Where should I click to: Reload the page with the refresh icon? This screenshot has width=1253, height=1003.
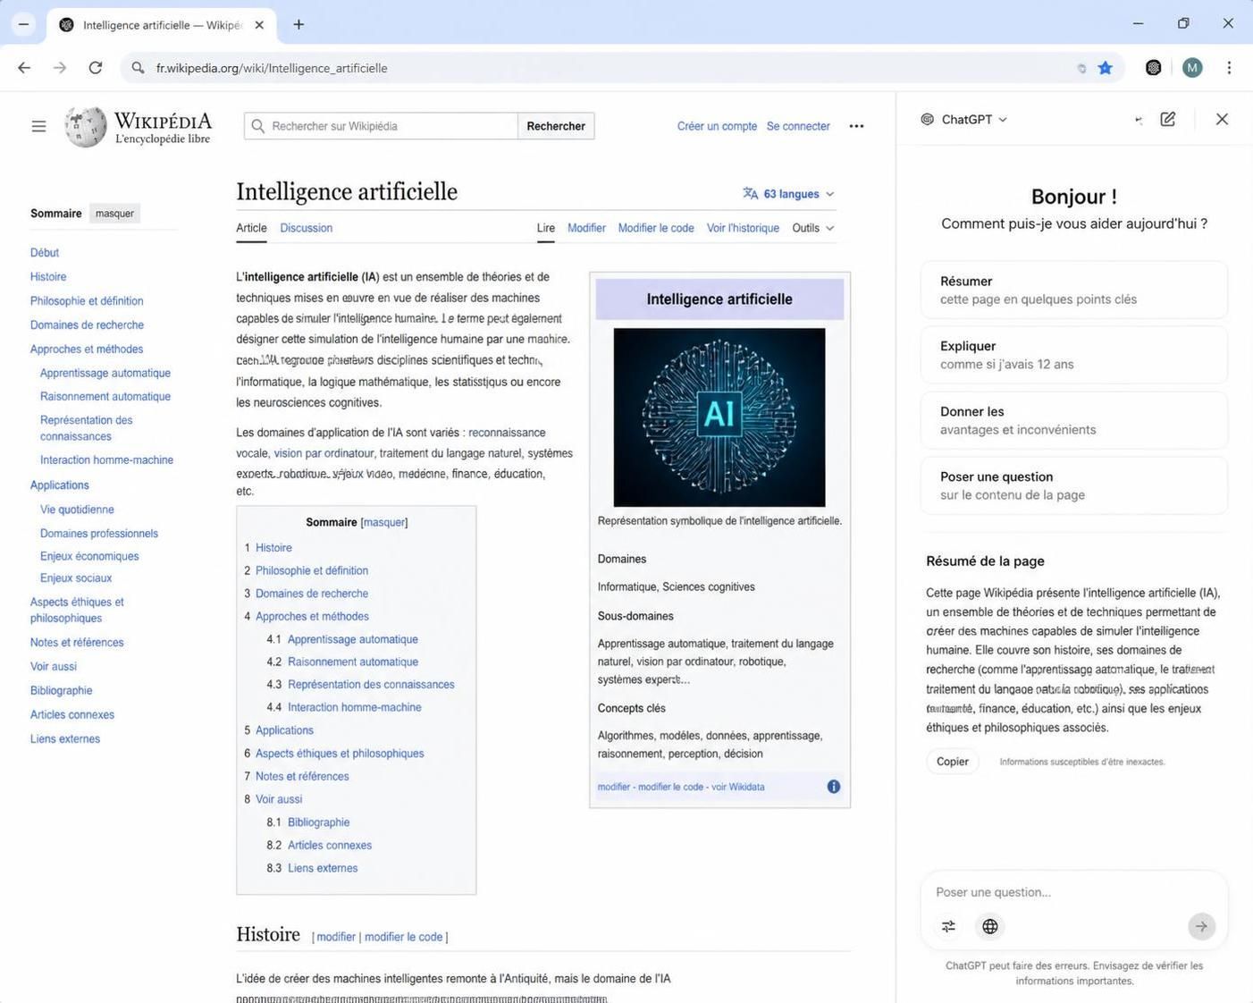point(96,68)
